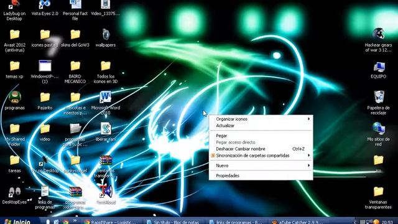The height and width of the screenshot is (224, 398).
Task: Choose Pegar acceso directo in the context menu
Action: tap(261, 142)
